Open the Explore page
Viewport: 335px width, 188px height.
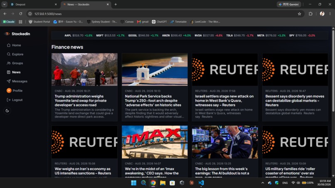(x=15, y=54)
